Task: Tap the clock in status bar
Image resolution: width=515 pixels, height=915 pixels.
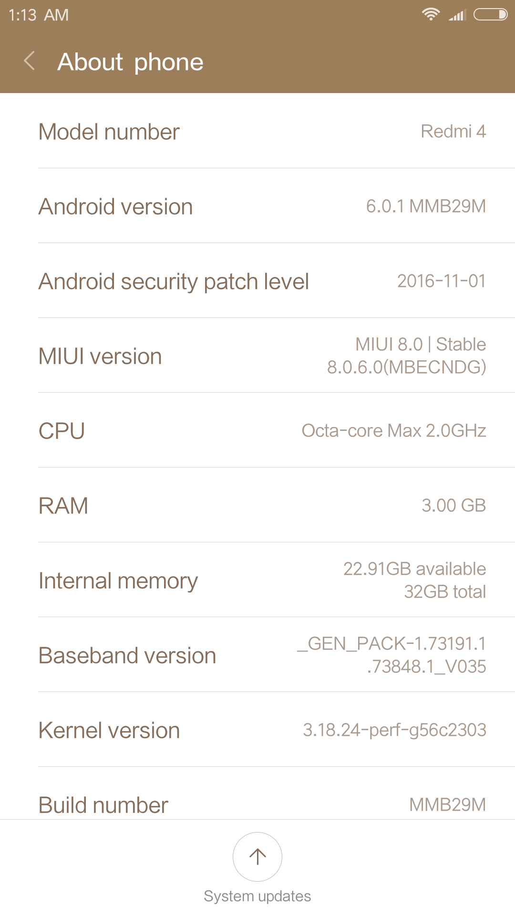Action: (39, 15)
